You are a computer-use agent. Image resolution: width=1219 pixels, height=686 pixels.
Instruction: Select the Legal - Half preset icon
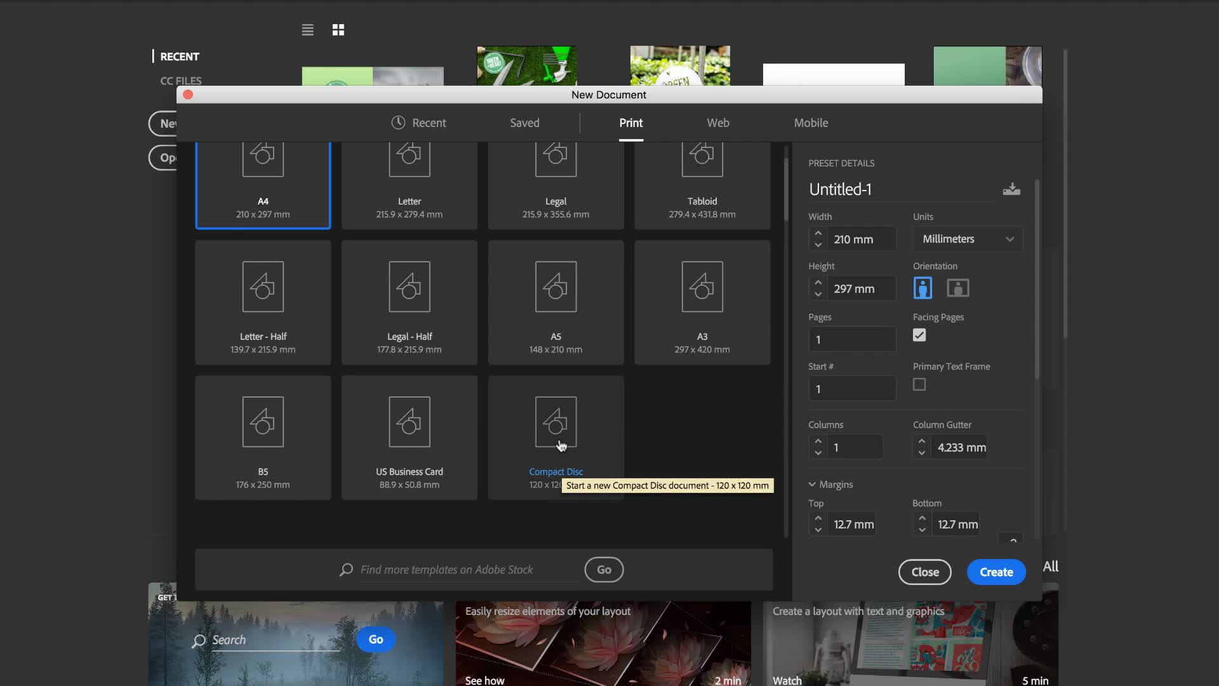tap(410, 286)
